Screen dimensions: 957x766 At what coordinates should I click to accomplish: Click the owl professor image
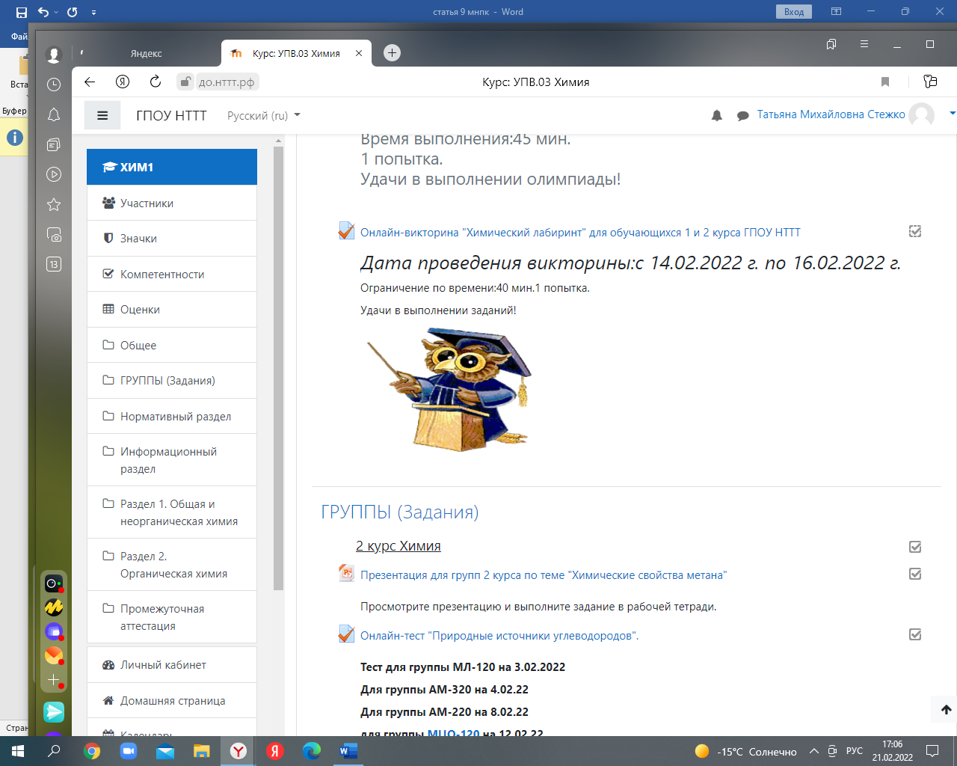tap(449, 388)
